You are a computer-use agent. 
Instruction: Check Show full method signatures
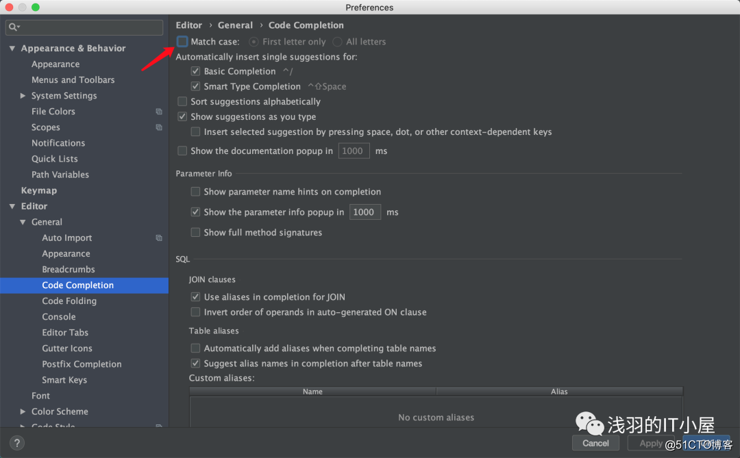click(x=195, y=232)
